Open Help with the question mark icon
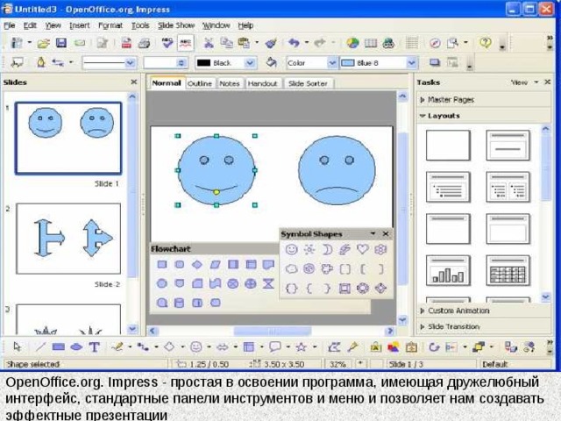The height and width of the screenshot is (421, 561). (486, 43)
